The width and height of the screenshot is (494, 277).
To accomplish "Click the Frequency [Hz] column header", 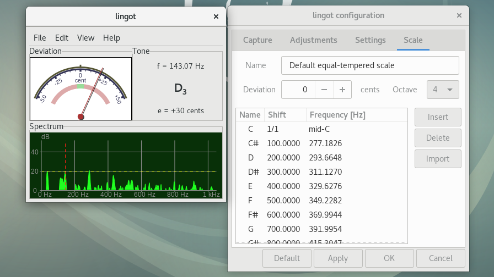I will 337,115.
